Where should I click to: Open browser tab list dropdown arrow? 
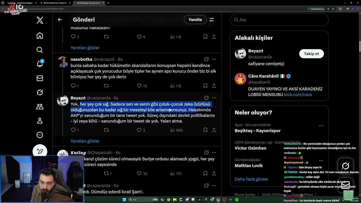(x=3, y=3)
